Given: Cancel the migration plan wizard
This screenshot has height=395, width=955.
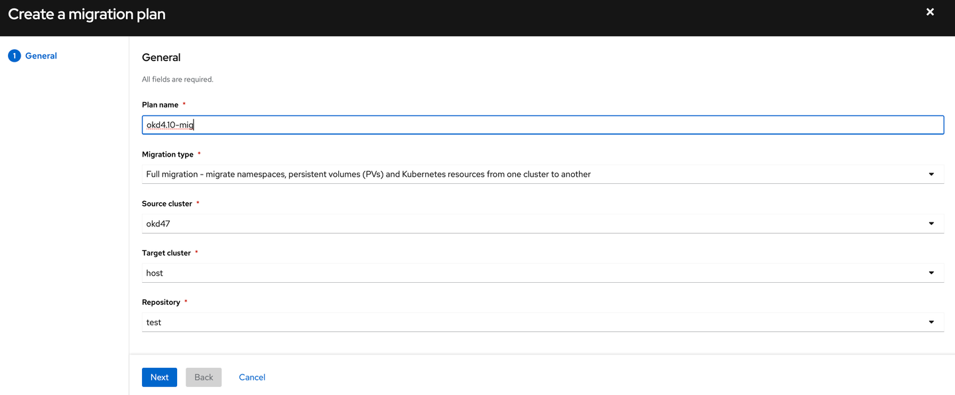Looking at the screenshot, I should tap(252, 377).
